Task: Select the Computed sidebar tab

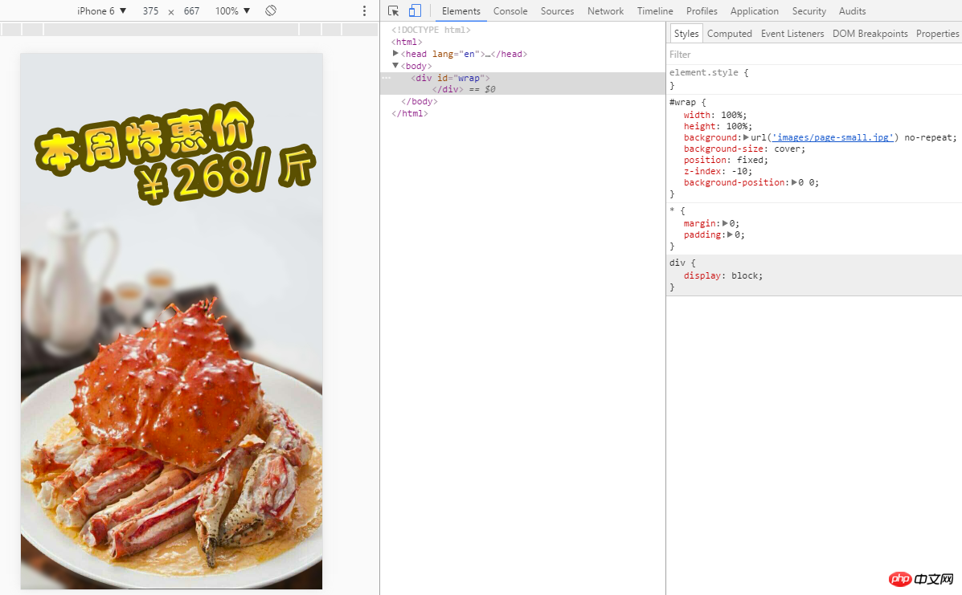Action: click(729, 34)
